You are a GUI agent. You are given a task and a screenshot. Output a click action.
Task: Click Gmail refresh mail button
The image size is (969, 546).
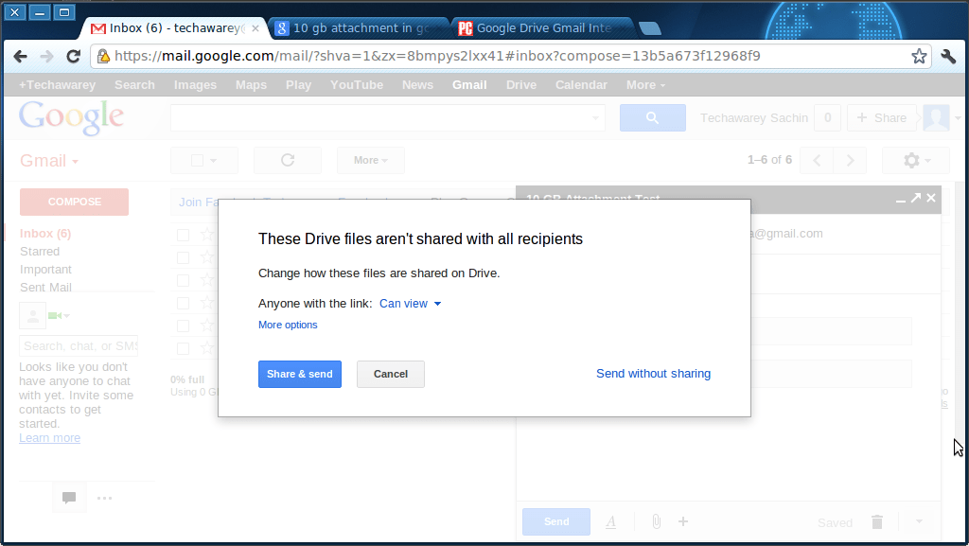point(288,160)
